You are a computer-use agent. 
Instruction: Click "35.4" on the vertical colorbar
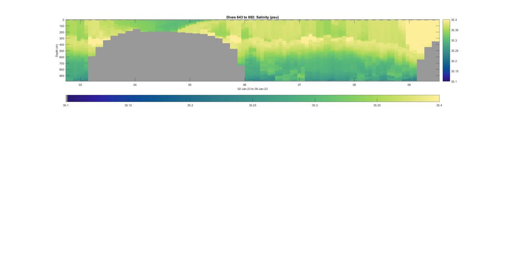tap(454, 20)
